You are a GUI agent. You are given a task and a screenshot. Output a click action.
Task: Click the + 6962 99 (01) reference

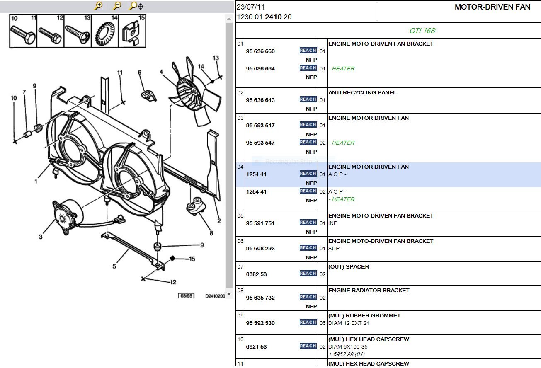coord(347,354)
